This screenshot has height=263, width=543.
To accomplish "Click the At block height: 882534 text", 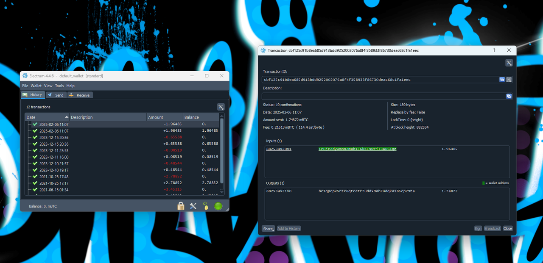I will [x=410, y=127].
